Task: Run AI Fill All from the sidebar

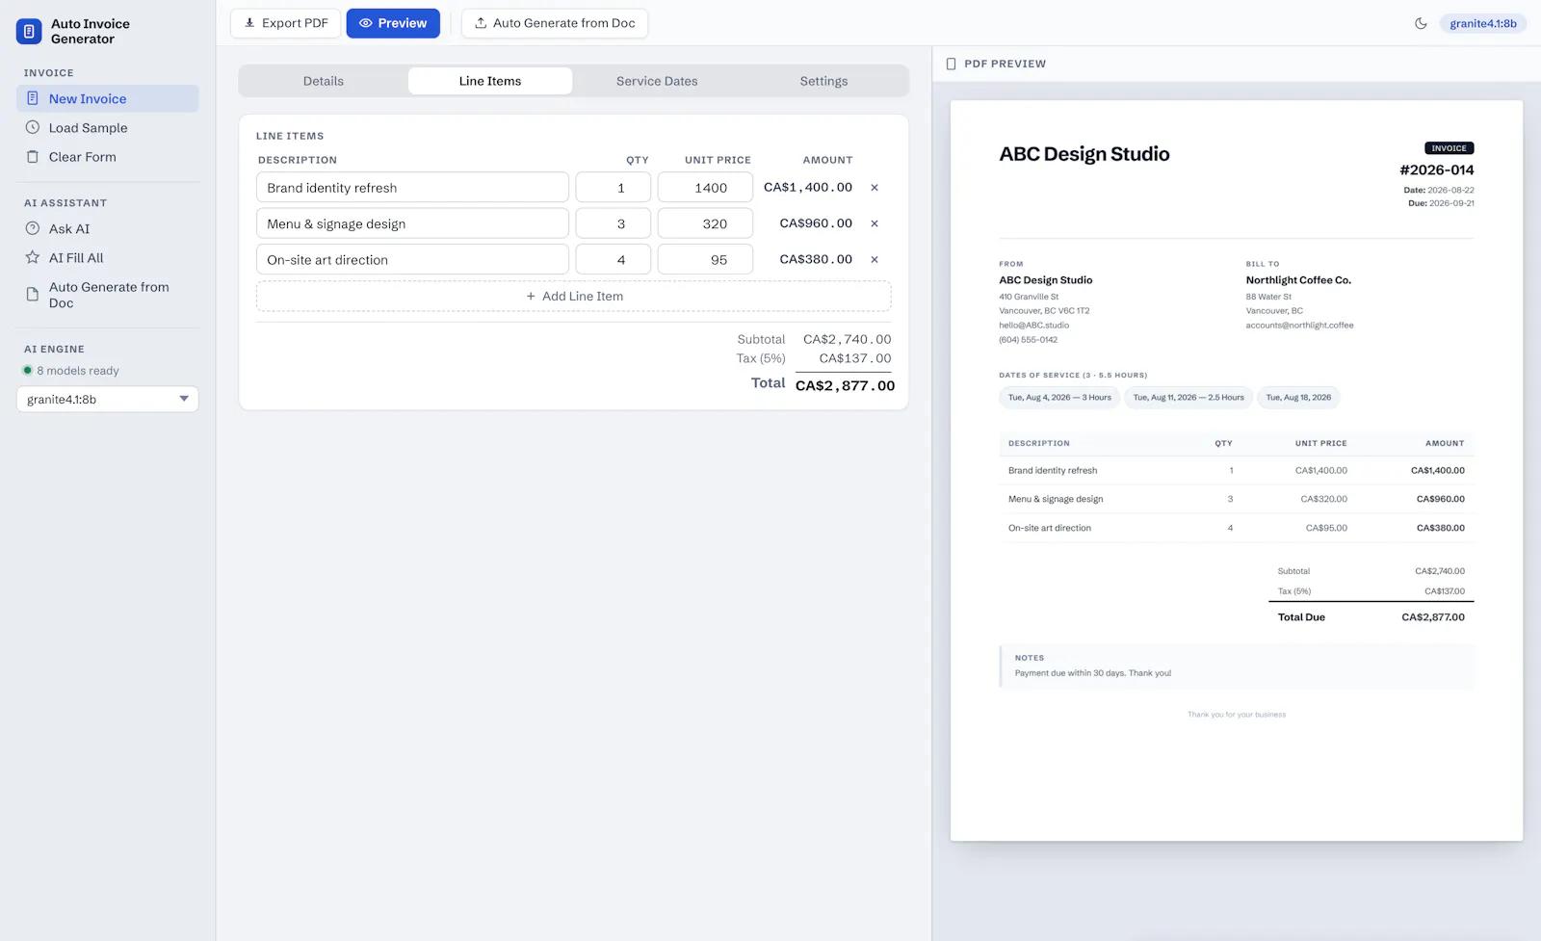Action: click(108, 257)
